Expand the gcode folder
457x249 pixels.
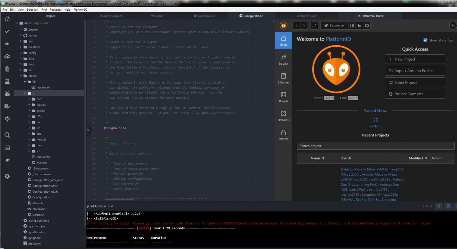coord(29,111)
